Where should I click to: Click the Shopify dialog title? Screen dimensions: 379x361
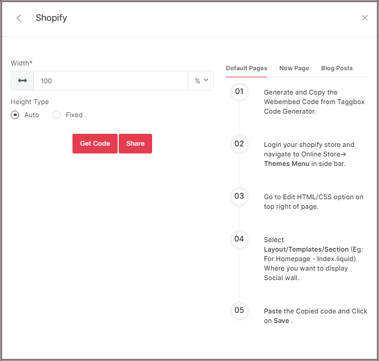pyautogui.click(x=51, y=18)
